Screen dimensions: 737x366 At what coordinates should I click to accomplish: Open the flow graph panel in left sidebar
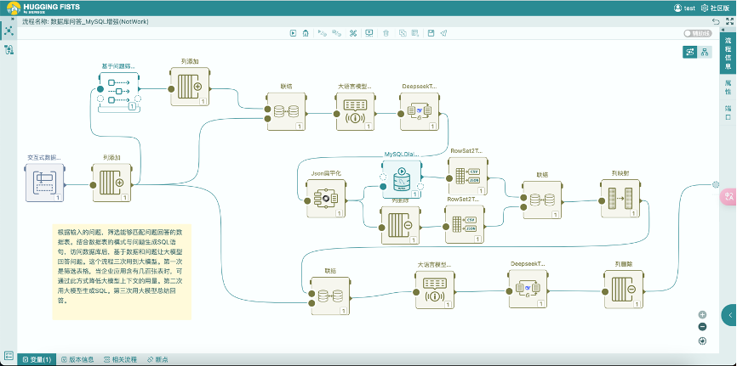[x=9, y=31]
